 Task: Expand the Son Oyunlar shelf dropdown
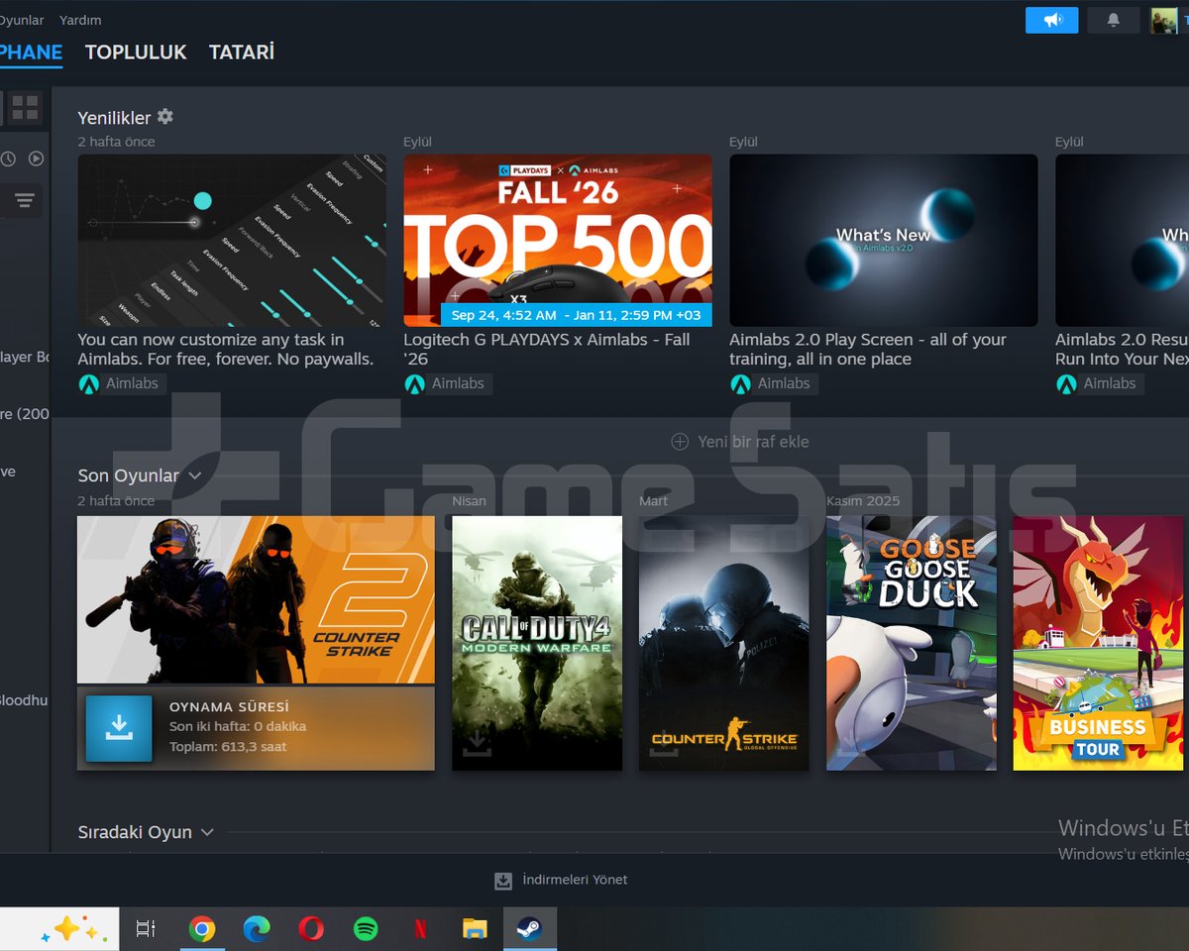click(195, 475)
